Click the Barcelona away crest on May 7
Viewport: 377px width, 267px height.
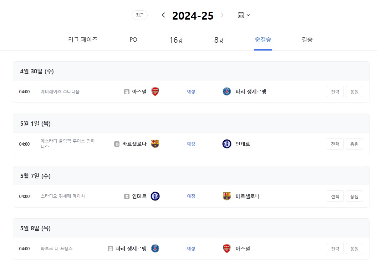click(x=227, y=196)
